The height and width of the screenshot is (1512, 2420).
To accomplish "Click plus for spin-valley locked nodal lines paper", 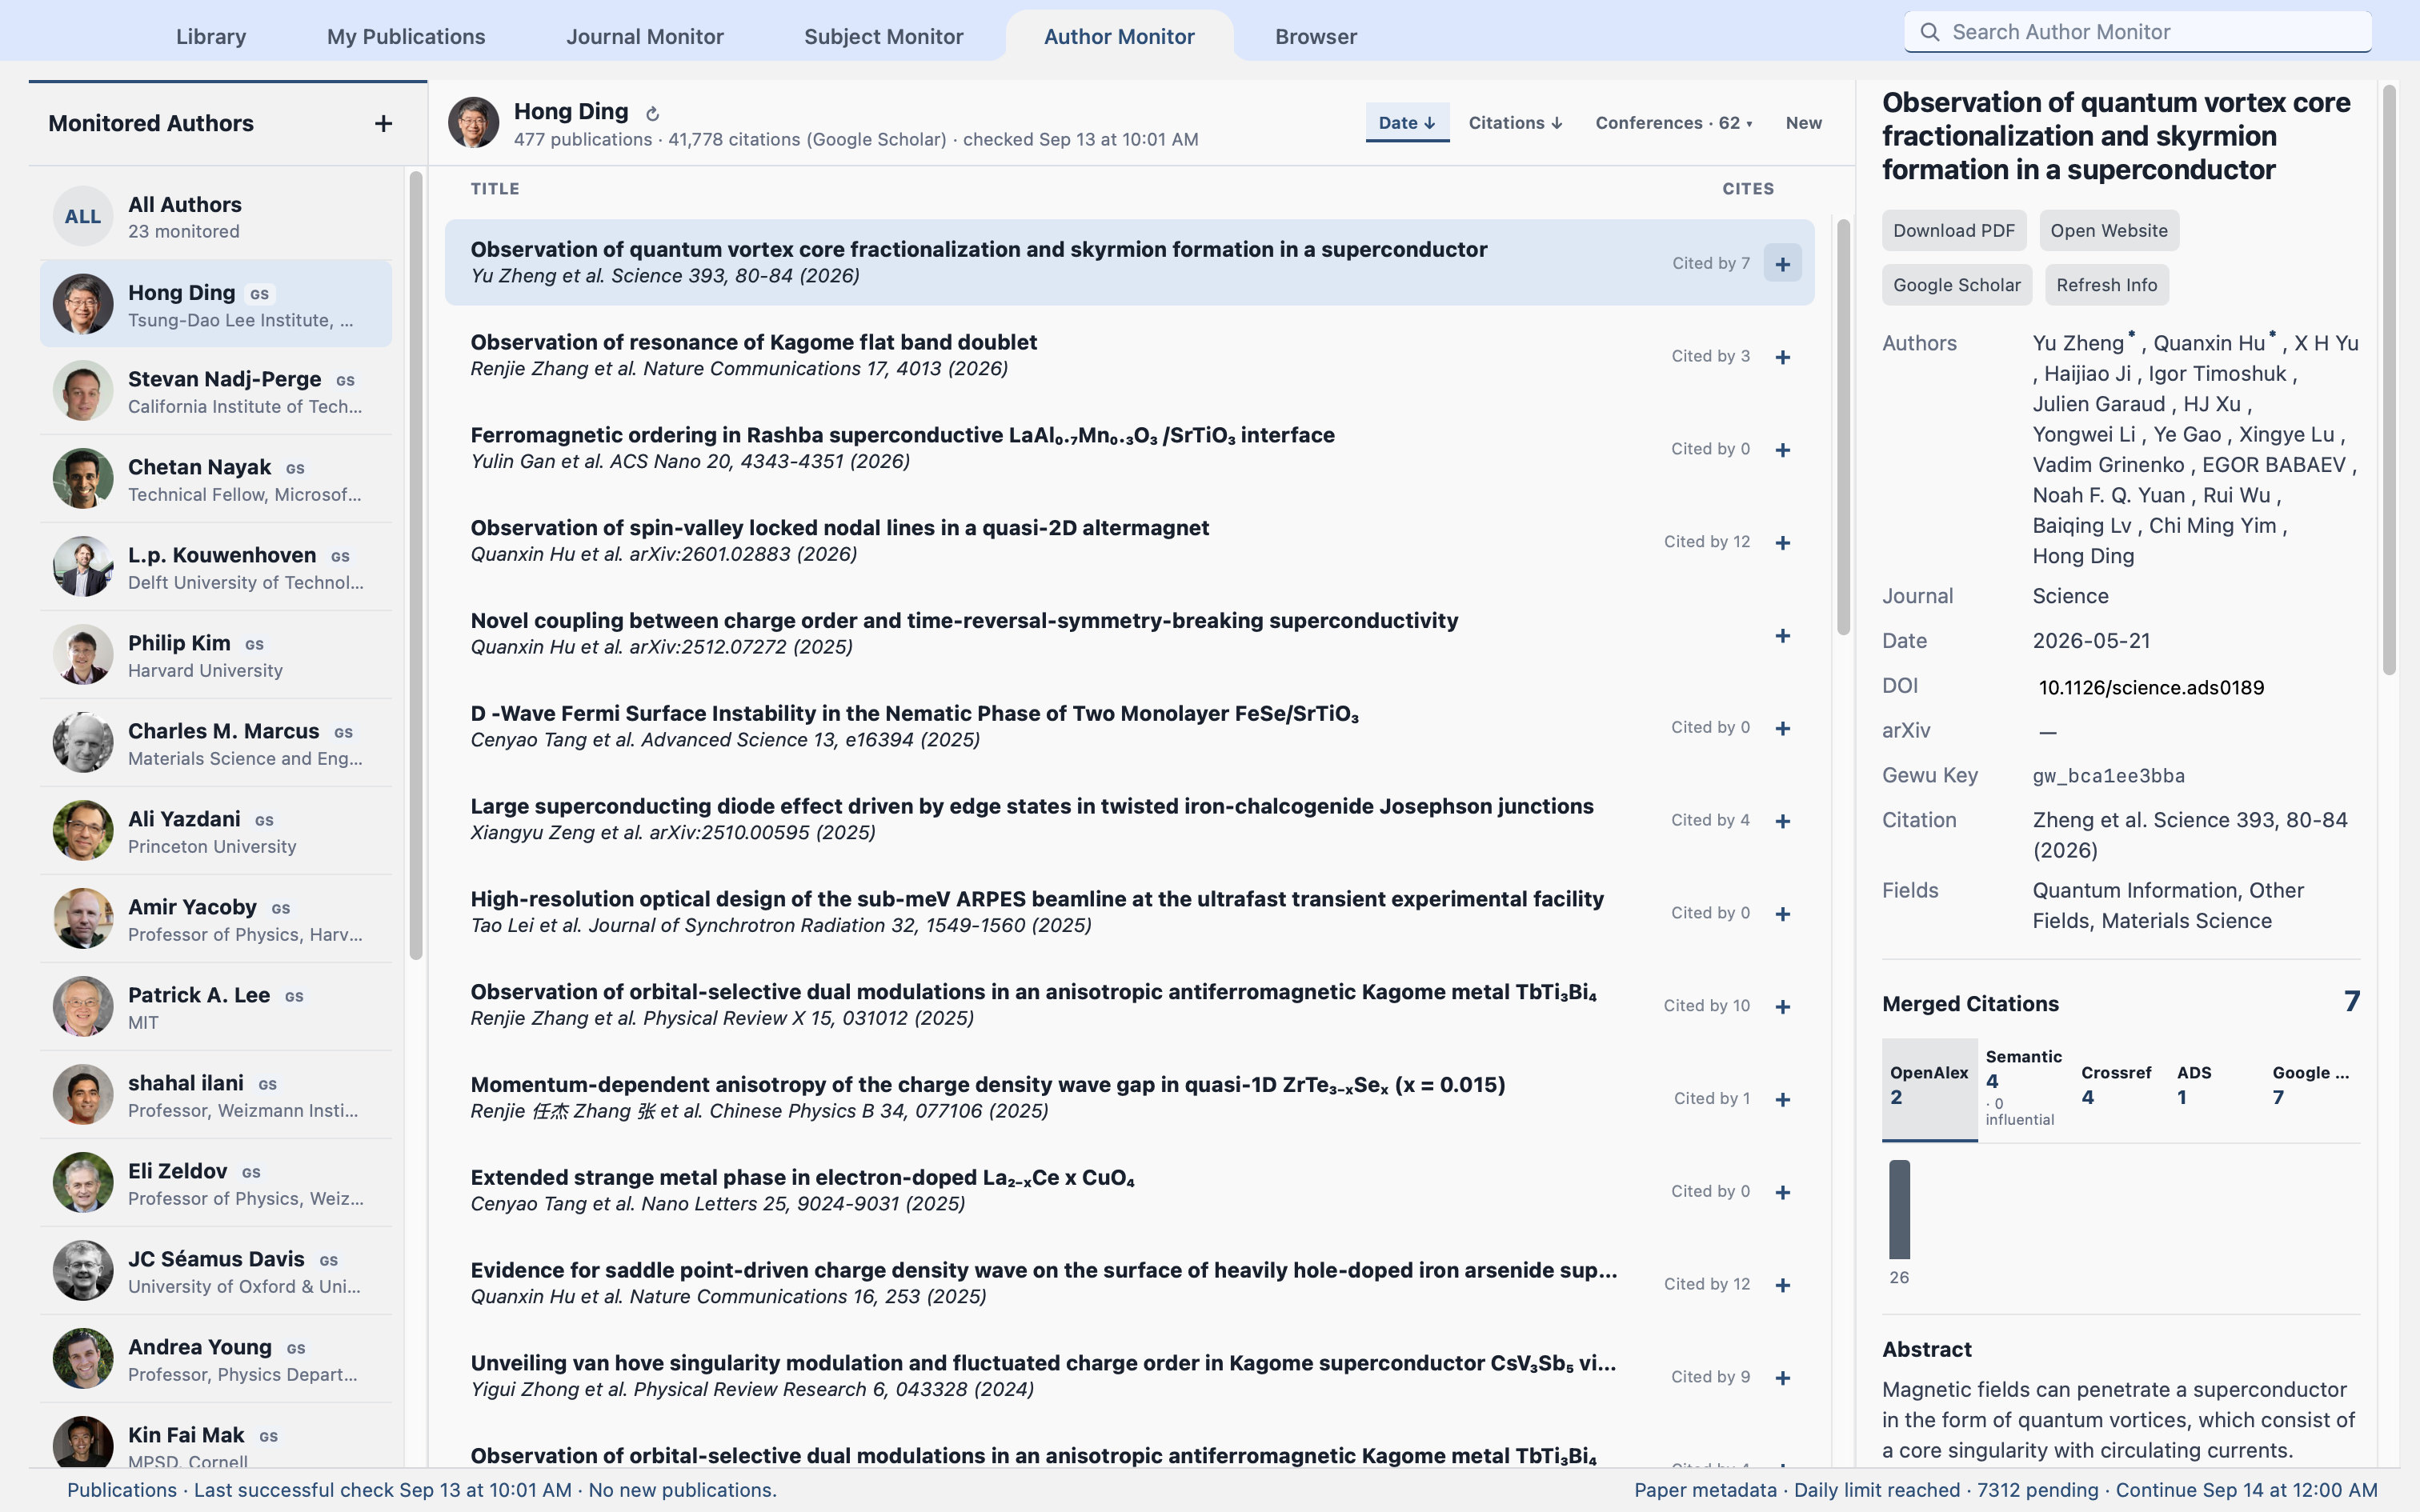I will pyautogui.click(x=1782, y=543).
